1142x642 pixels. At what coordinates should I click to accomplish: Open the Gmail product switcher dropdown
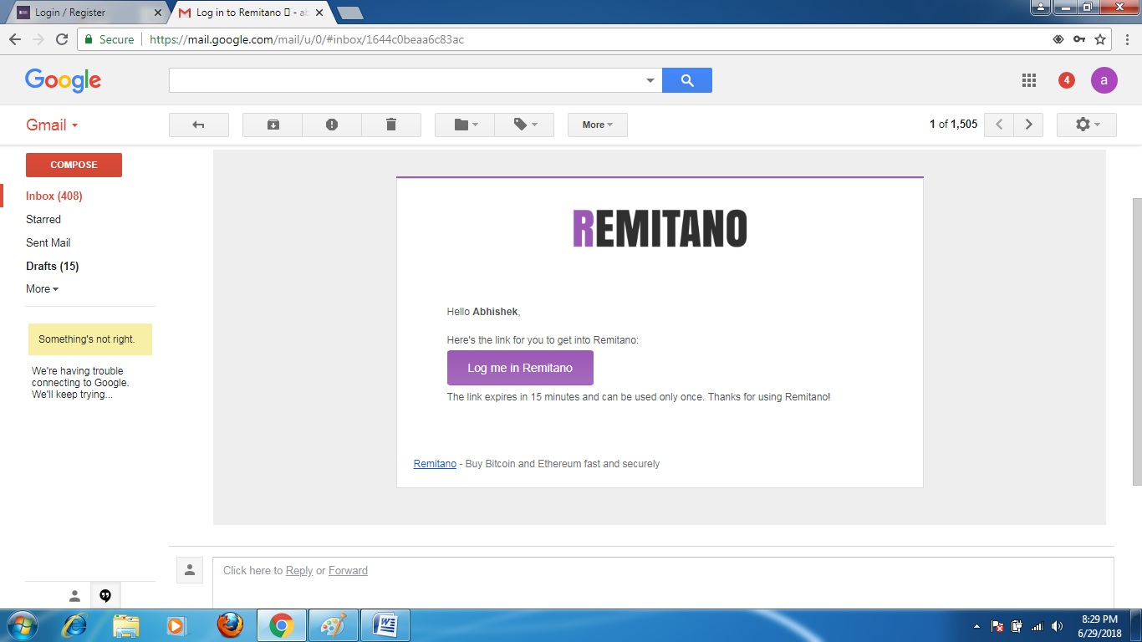52,125
